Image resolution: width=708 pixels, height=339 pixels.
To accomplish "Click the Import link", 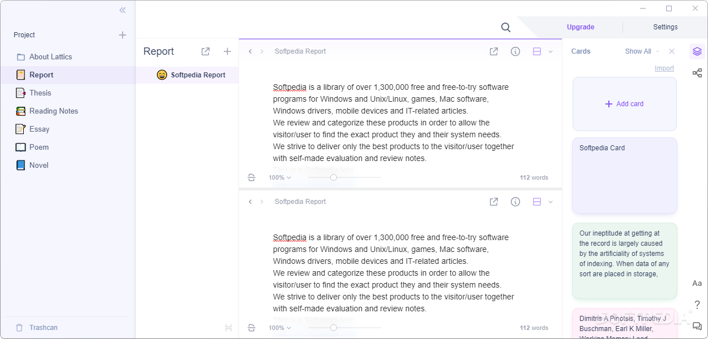I will 664,68.
